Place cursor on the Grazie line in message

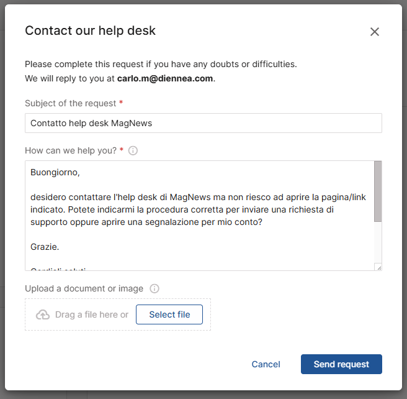pyautogui.click(x=45, y=247)
